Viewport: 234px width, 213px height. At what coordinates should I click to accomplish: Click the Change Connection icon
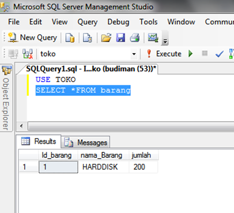(x=28, y=54)
